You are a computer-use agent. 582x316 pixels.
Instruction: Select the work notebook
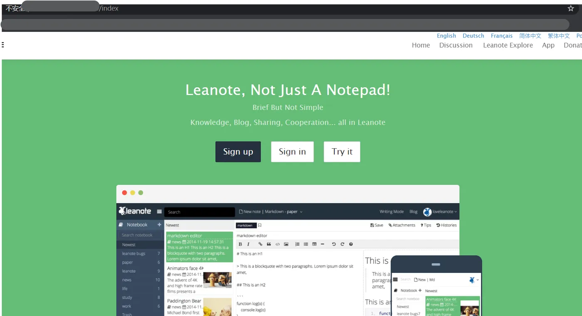pos(141,306)
